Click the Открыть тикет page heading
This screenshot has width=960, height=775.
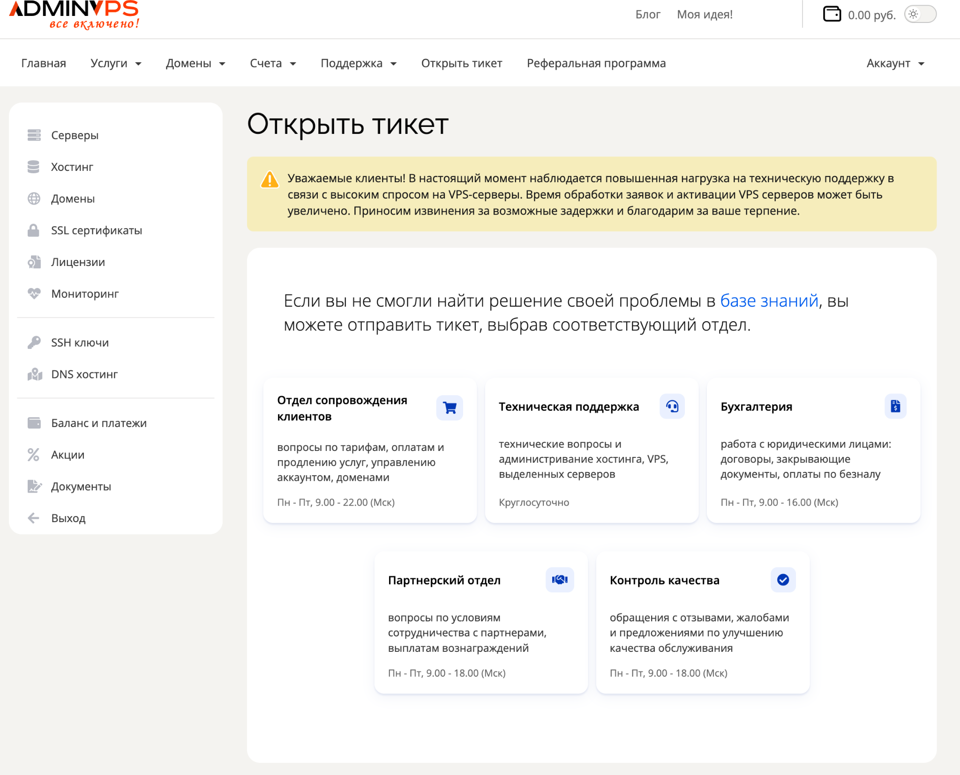point(348,125)
